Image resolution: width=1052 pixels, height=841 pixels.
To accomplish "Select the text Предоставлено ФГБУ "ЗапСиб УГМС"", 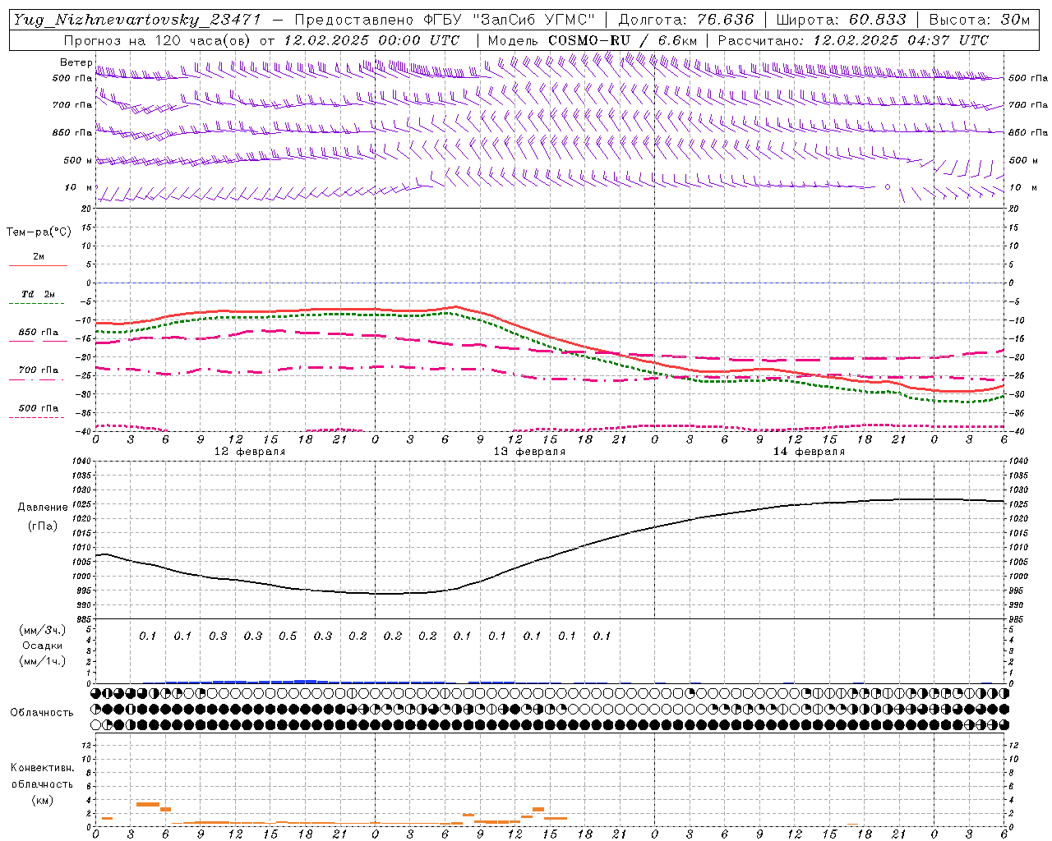I will coord(444,20).
